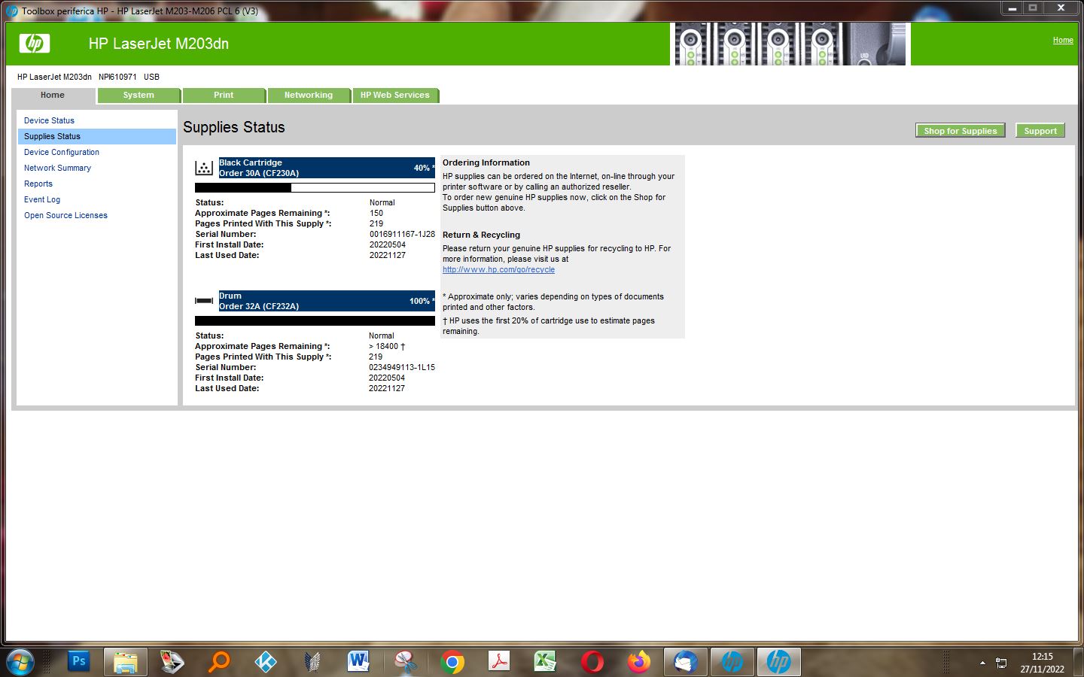Open the orange magnifier search app in taskbar
This screenshot has width=1084, height=677.
219,662
